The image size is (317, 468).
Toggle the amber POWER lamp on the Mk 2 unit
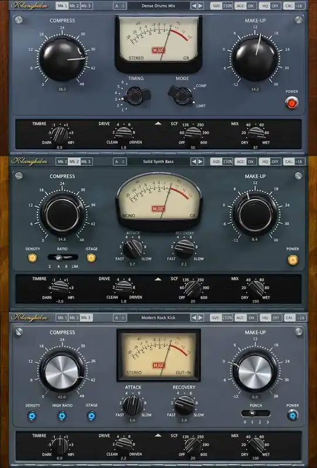pos(292,260)
